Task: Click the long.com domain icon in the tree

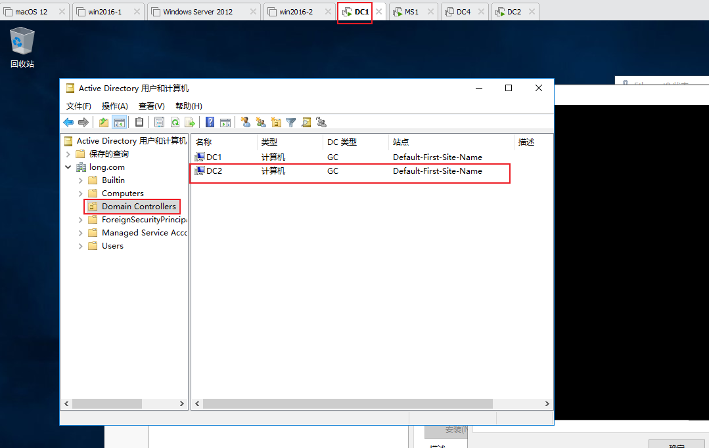Action: (x=81, y=167)
